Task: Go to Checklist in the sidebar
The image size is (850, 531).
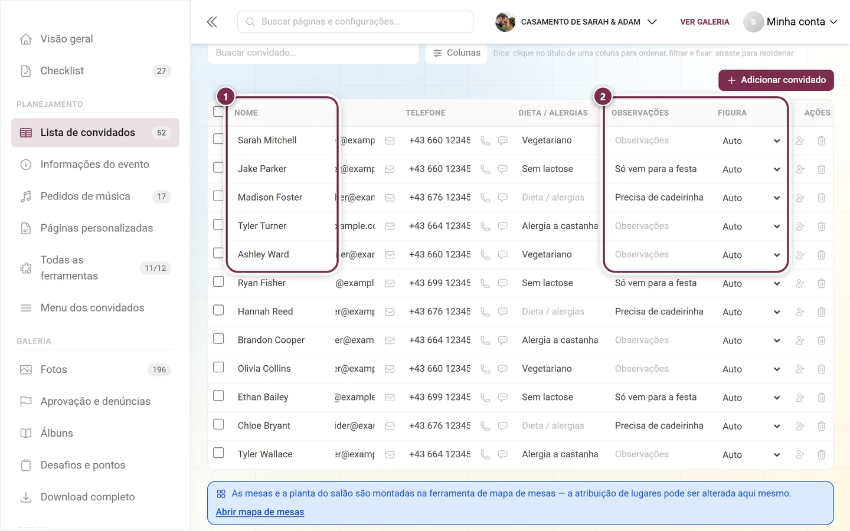Action: [95, 71]
